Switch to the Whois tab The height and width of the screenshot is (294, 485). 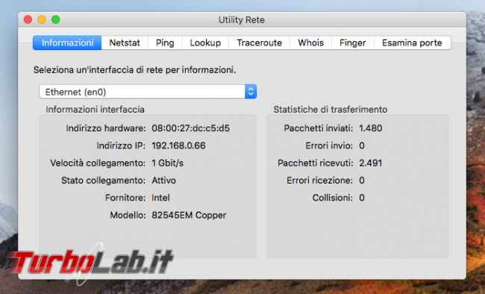coord(310,43)
